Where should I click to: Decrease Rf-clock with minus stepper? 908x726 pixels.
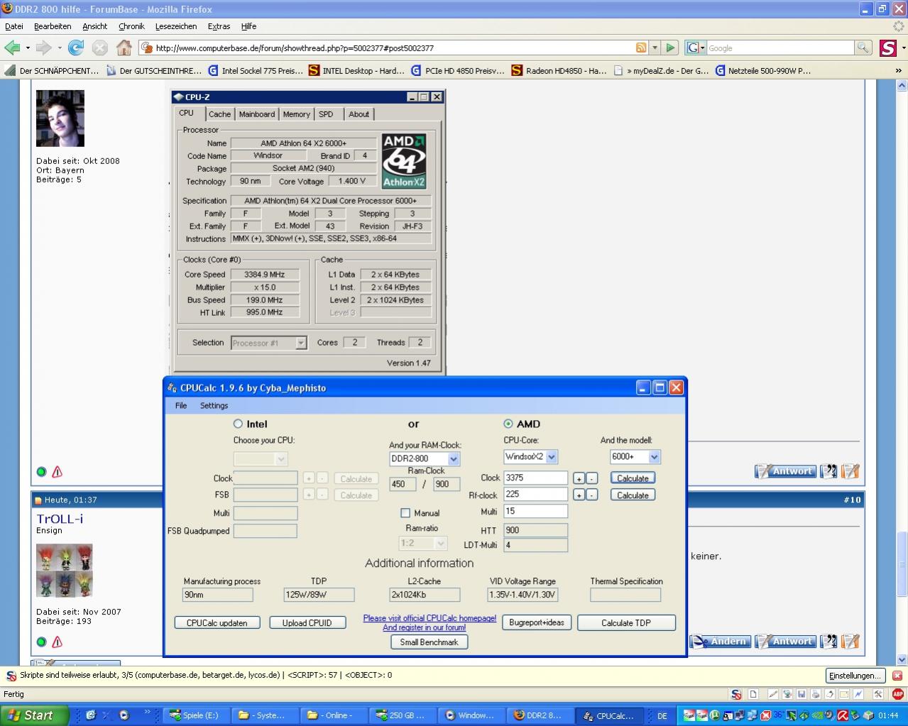[x=592, y=495]
